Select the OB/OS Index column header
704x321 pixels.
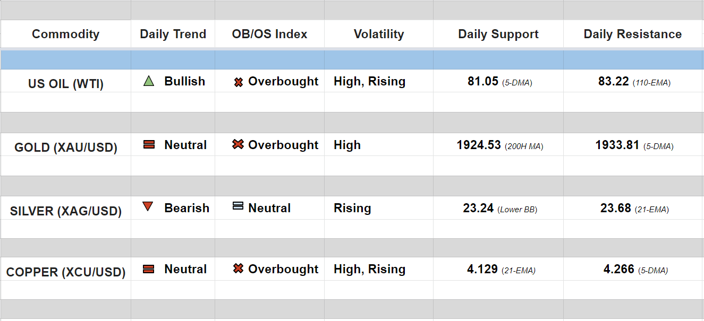click(269, 34)
